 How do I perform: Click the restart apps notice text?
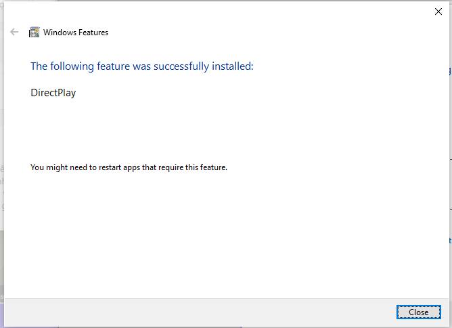(129, 167)
